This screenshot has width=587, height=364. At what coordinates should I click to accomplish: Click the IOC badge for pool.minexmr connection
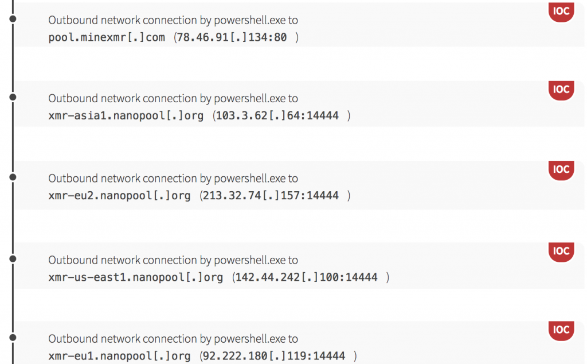pyautogui.click(x=561, y=11)
